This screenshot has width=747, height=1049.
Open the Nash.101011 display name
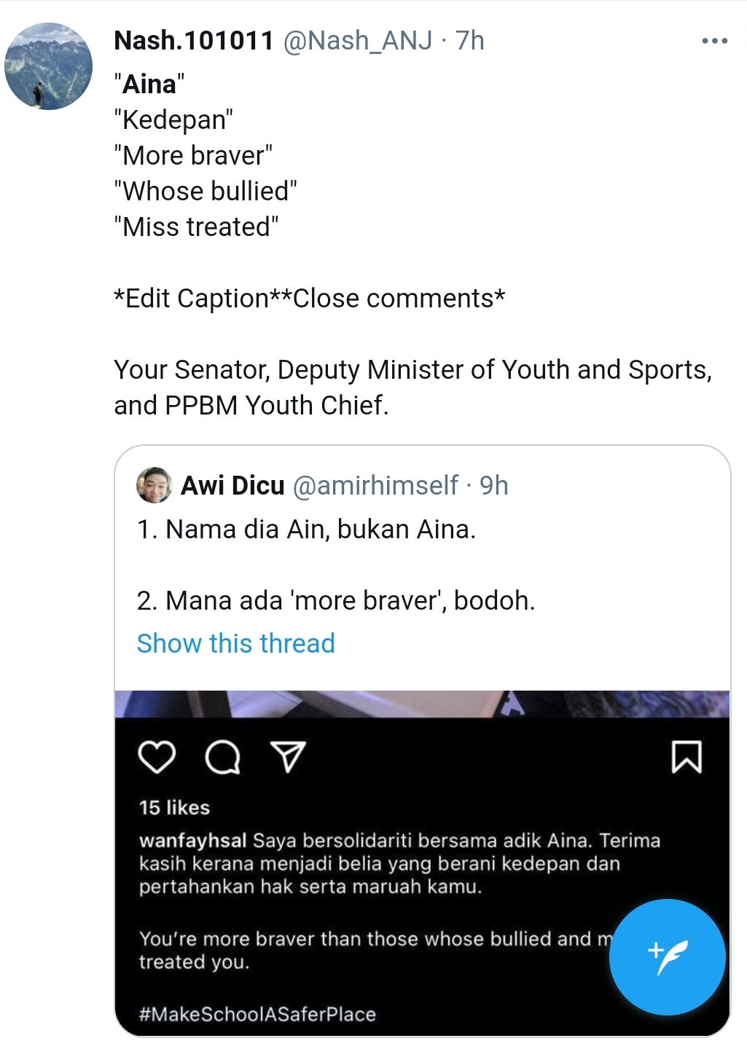[x=193, y=41]
